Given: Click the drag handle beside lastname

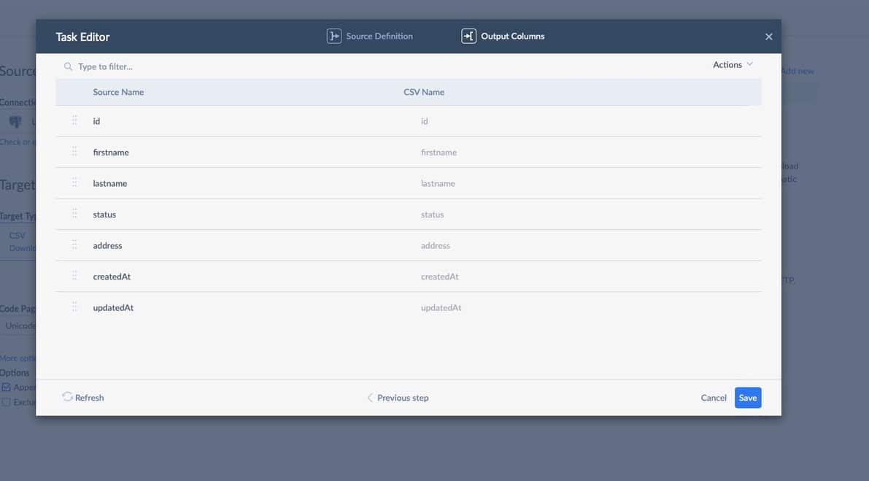Looking at the screenshot, I should [x=74, y=182].
